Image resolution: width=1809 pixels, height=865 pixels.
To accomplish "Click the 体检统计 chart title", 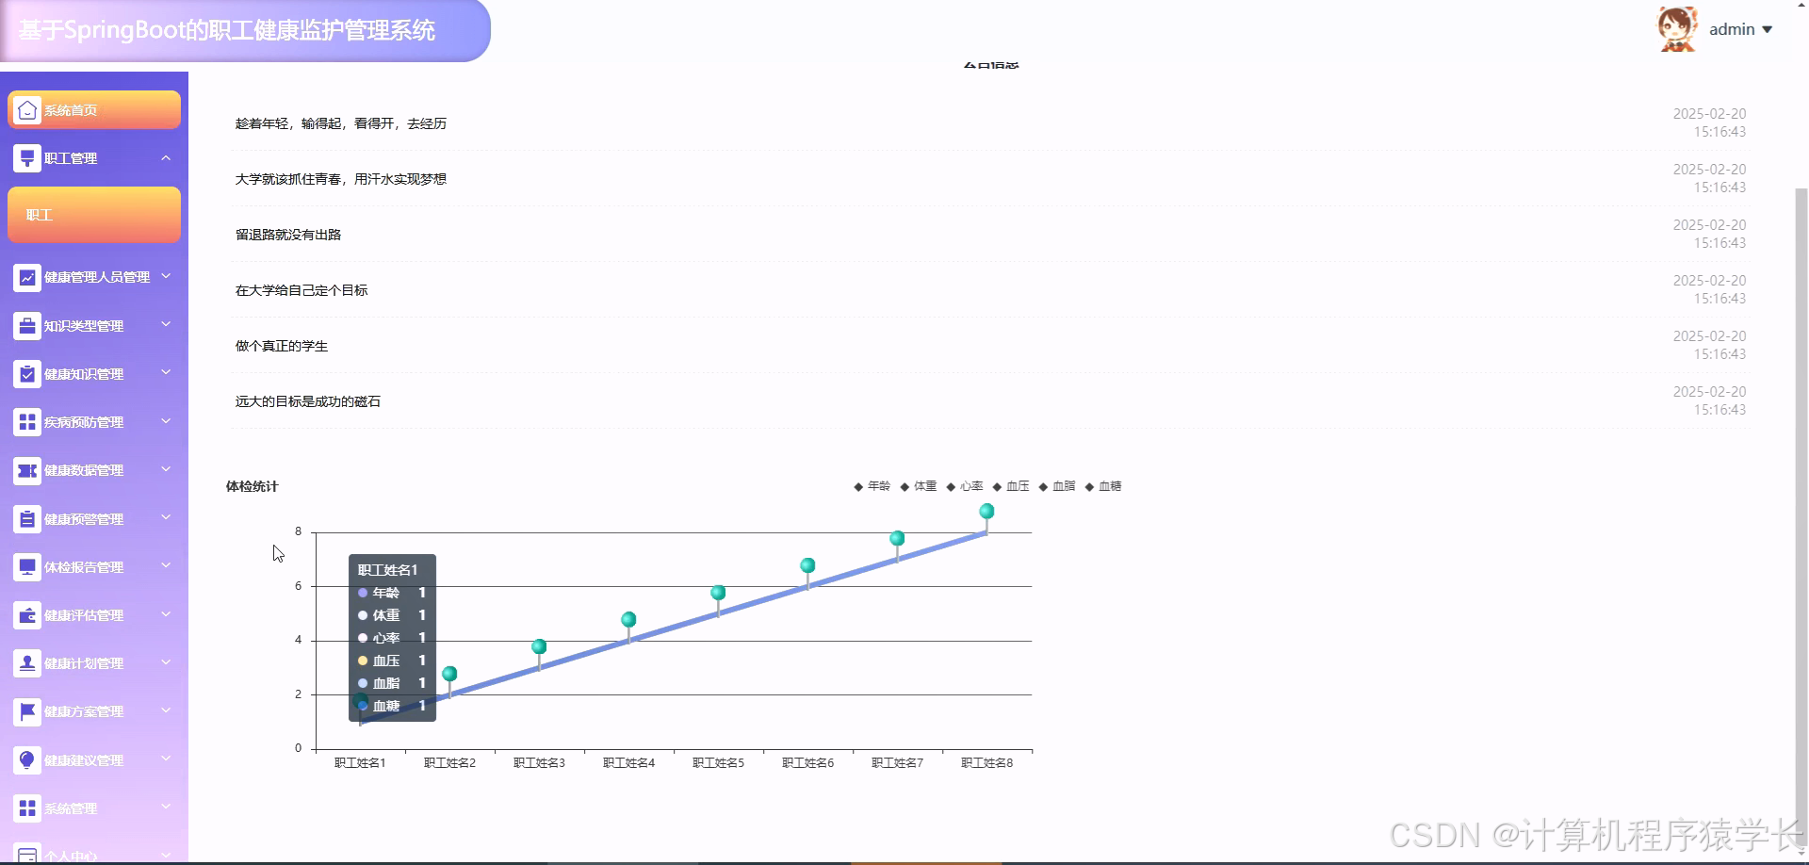I will 252,486.
